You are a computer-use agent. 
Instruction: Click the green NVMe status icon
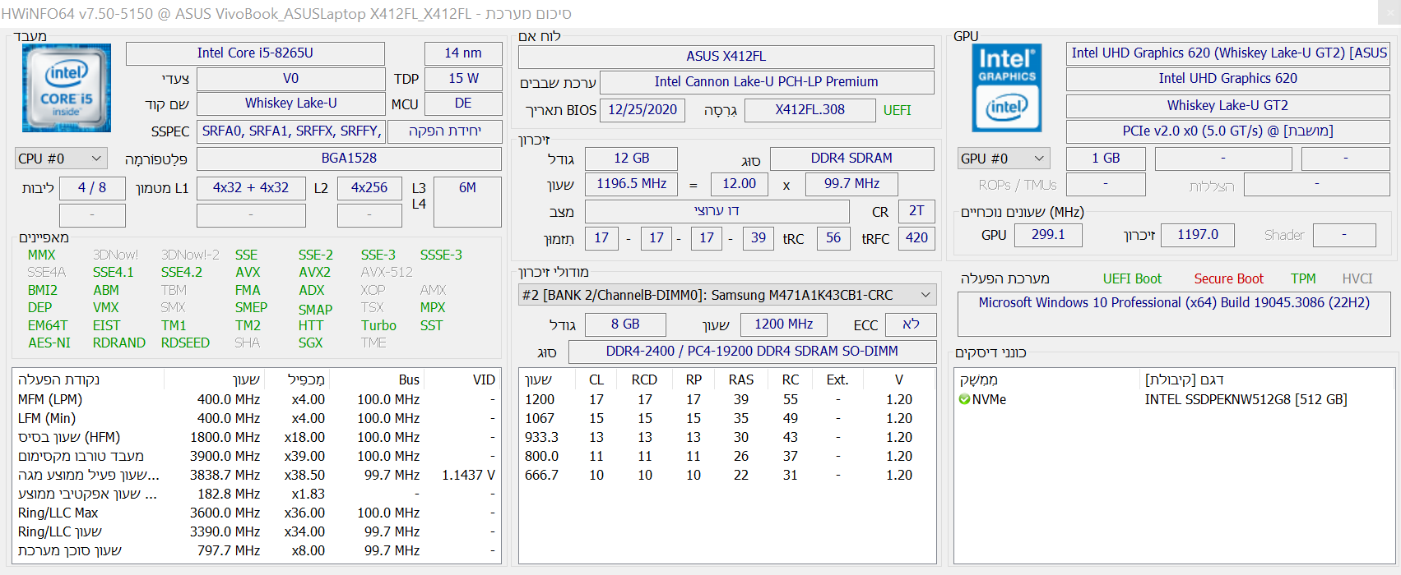click(964, 399)
